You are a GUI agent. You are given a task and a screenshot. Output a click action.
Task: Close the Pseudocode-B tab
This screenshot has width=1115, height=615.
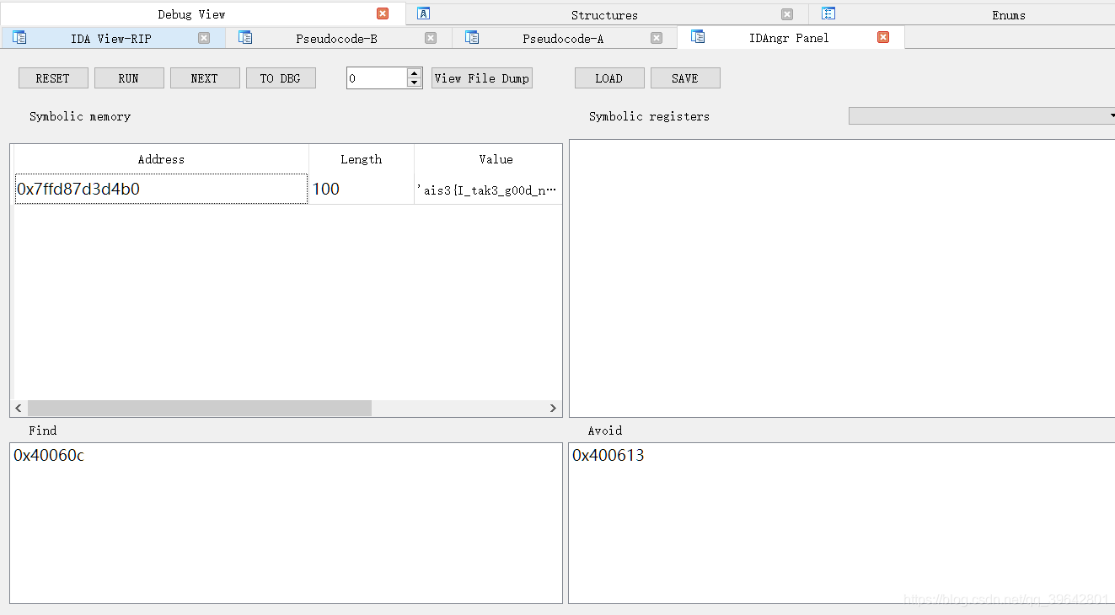[x=431, y=38]
